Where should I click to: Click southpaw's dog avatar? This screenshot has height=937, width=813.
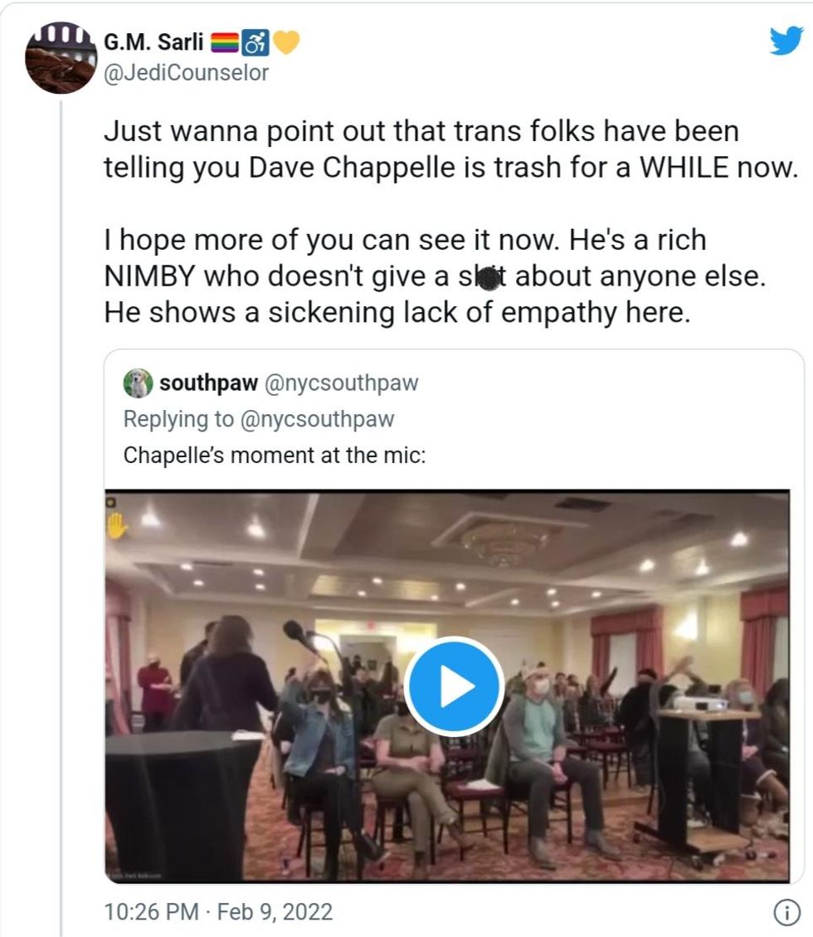click(x=137, y=383)
